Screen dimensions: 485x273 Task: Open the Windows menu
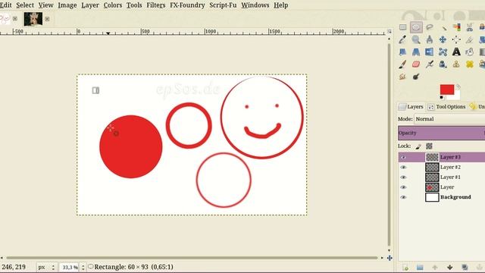(255, 5)
